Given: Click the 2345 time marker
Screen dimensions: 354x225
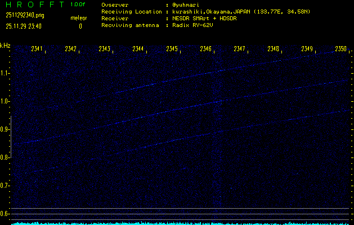Looking at the screenshot, I should (x=172, y=49).
